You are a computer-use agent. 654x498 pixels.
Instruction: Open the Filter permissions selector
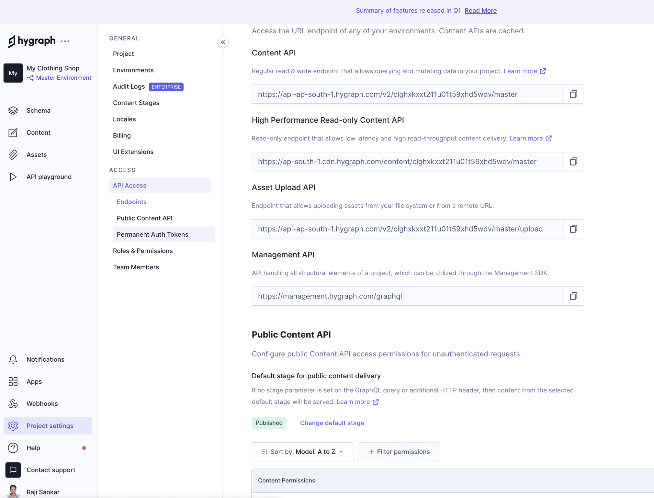(399, 451)
